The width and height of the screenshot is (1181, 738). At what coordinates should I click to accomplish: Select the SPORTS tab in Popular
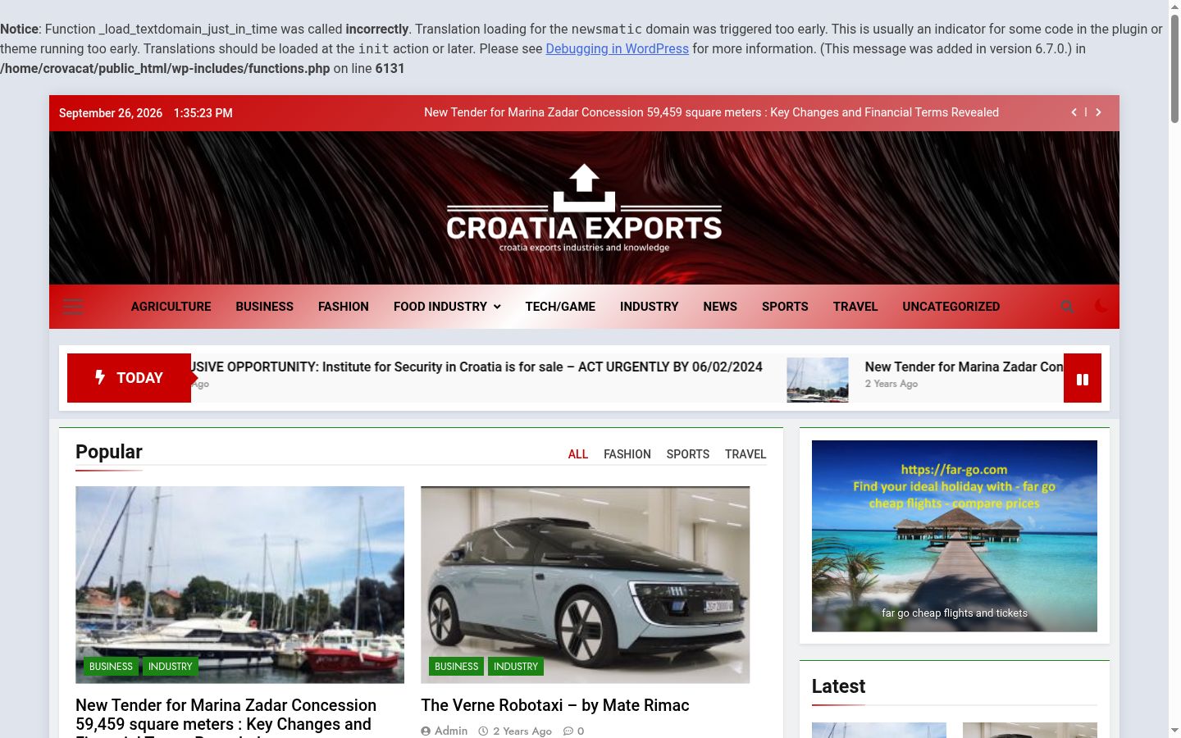tap(688, 454)
